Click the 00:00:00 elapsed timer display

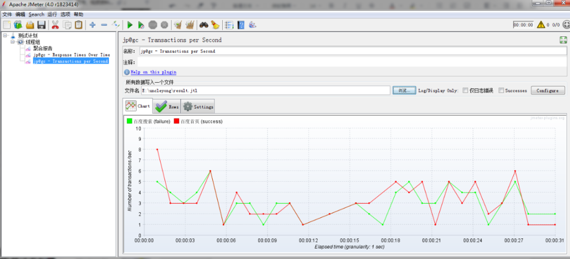coord(523,25)
